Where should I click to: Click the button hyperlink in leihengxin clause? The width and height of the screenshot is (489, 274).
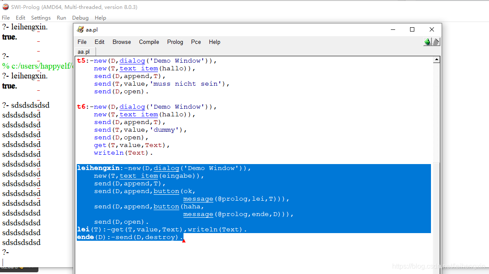click(x=166, y=191)
